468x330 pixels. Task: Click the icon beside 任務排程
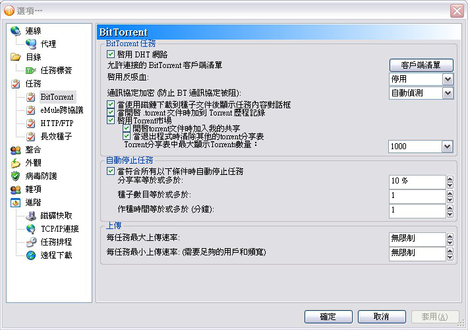pos(31,242)
